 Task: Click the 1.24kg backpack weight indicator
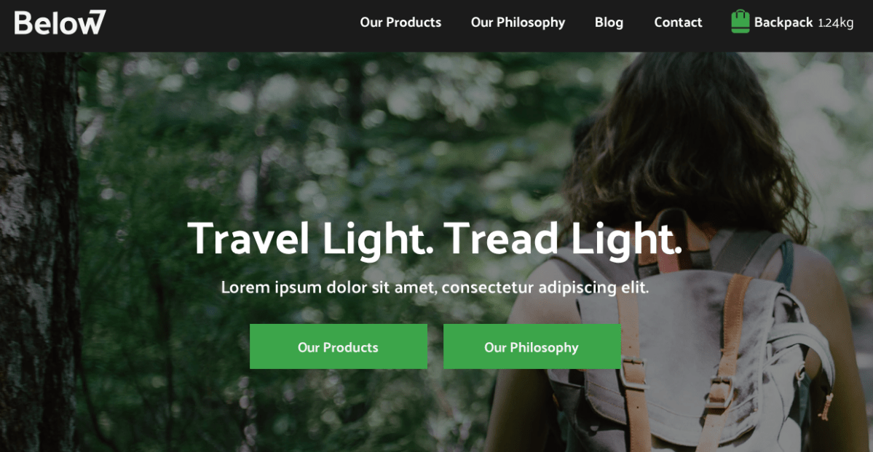[836, 23]
